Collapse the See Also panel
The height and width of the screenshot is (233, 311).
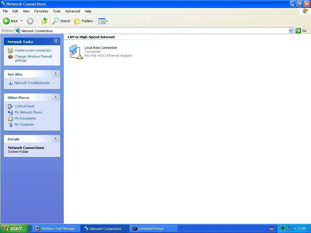[56, 74]
